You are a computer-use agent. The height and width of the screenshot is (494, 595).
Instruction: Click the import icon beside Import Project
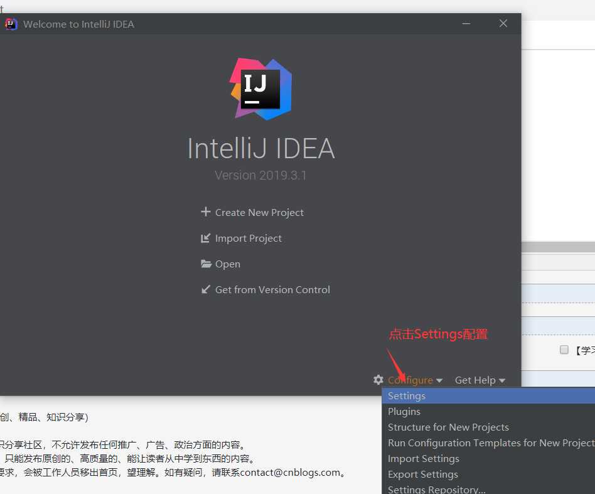205,238
